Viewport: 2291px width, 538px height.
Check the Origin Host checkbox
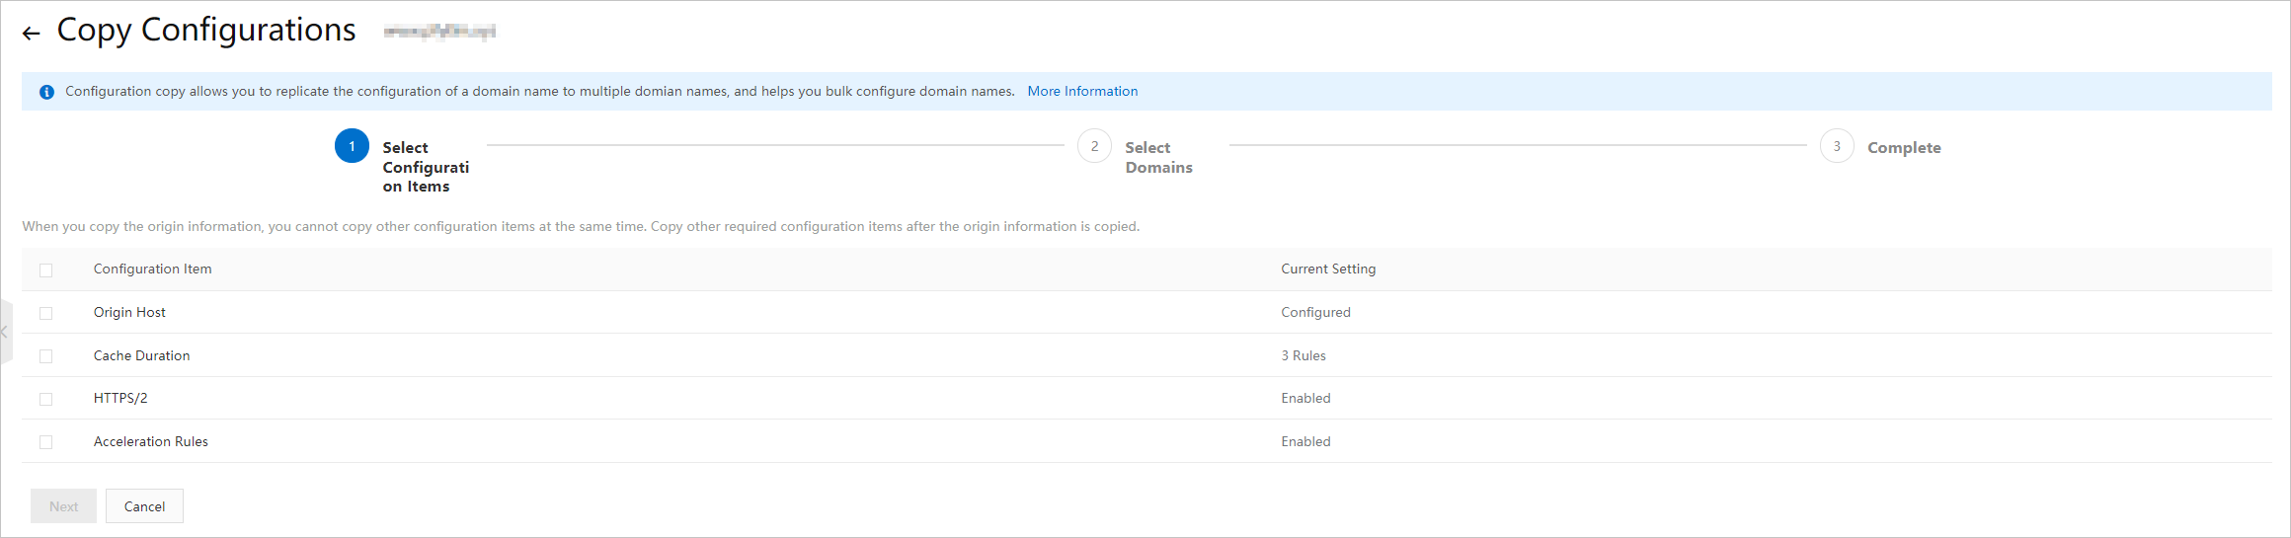[x=46, y=313]
